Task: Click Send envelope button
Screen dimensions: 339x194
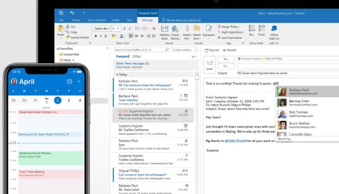Action: coord(209,65)
